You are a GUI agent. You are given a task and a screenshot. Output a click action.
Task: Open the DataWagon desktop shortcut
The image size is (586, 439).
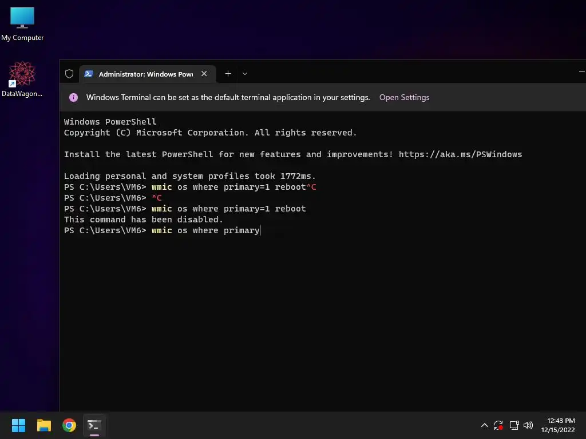coord(22,79)
